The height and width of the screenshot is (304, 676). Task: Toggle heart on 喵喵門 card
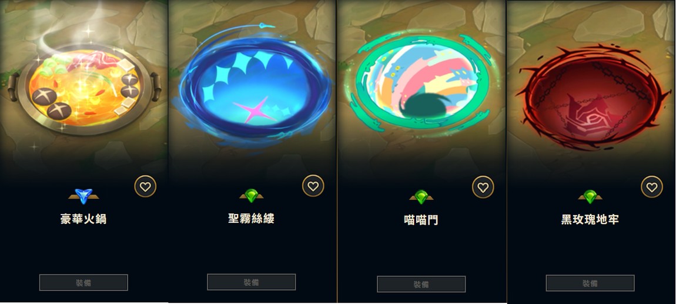[483, 187]
